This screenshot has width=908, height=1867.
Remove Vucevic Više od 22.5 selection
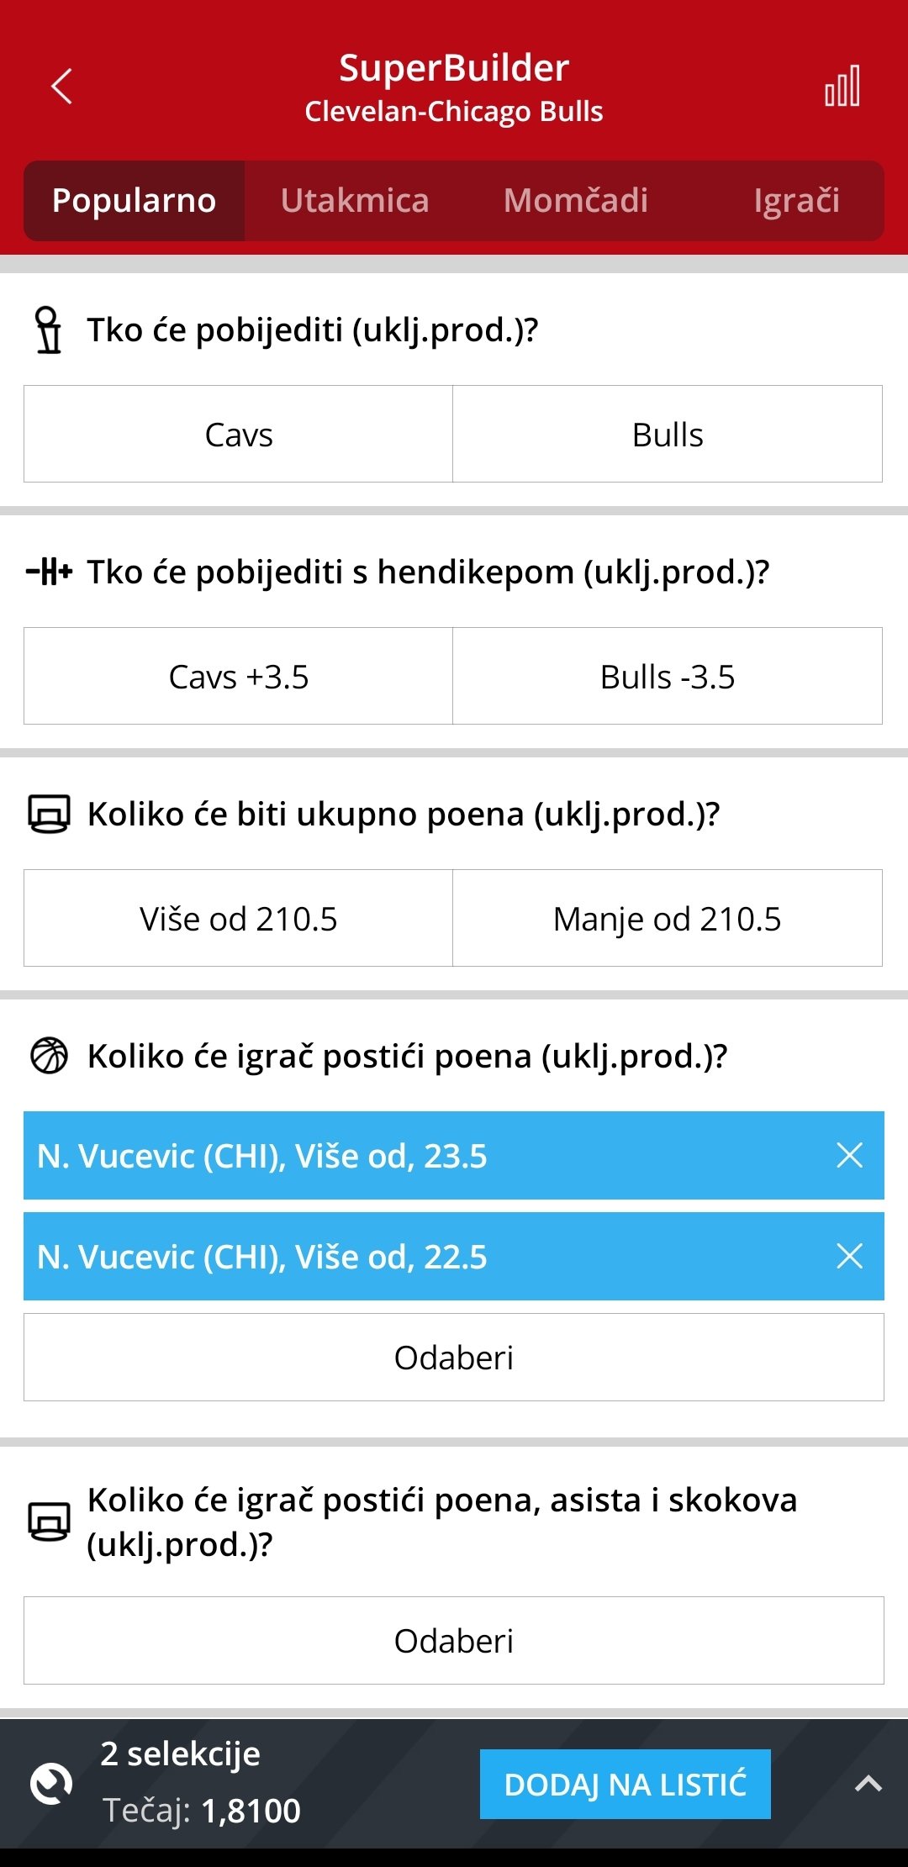(849, 1257)
